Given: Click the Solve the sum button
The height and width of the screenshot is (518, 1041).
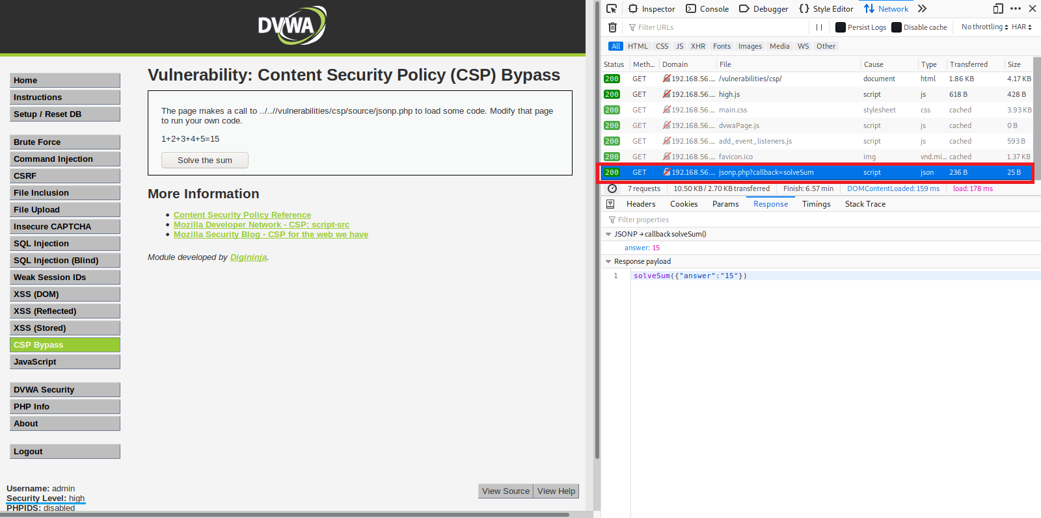Looking at the screenshot, I should 205,161.
